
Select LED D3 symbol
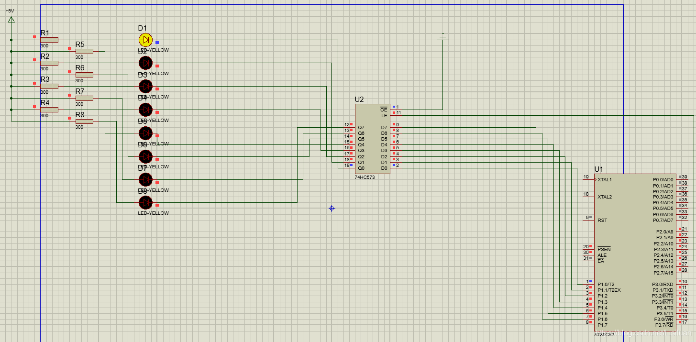click(145, 86)
